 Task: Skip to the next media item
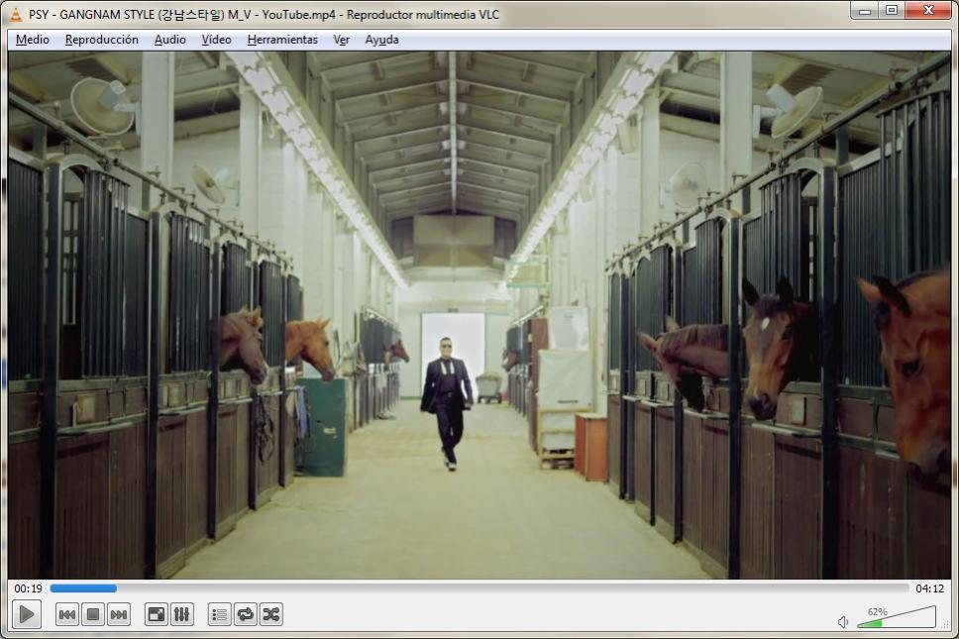click(119, 614)
